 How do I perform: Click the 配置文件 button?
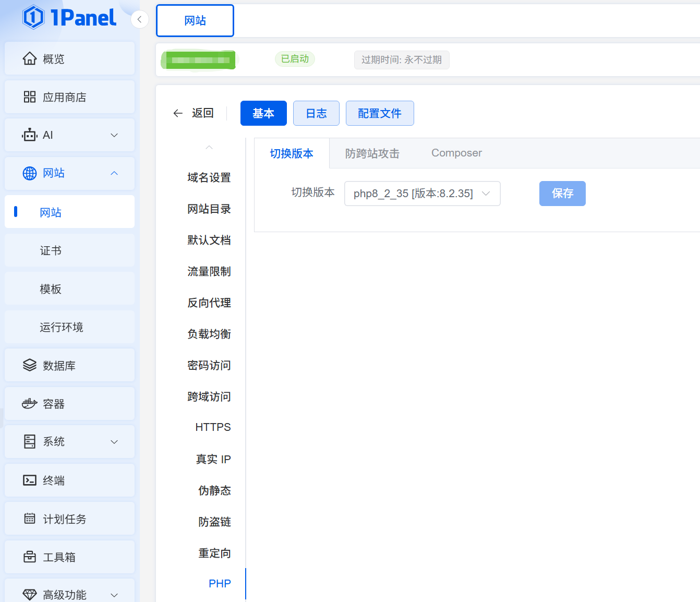(x=380, y=113)
